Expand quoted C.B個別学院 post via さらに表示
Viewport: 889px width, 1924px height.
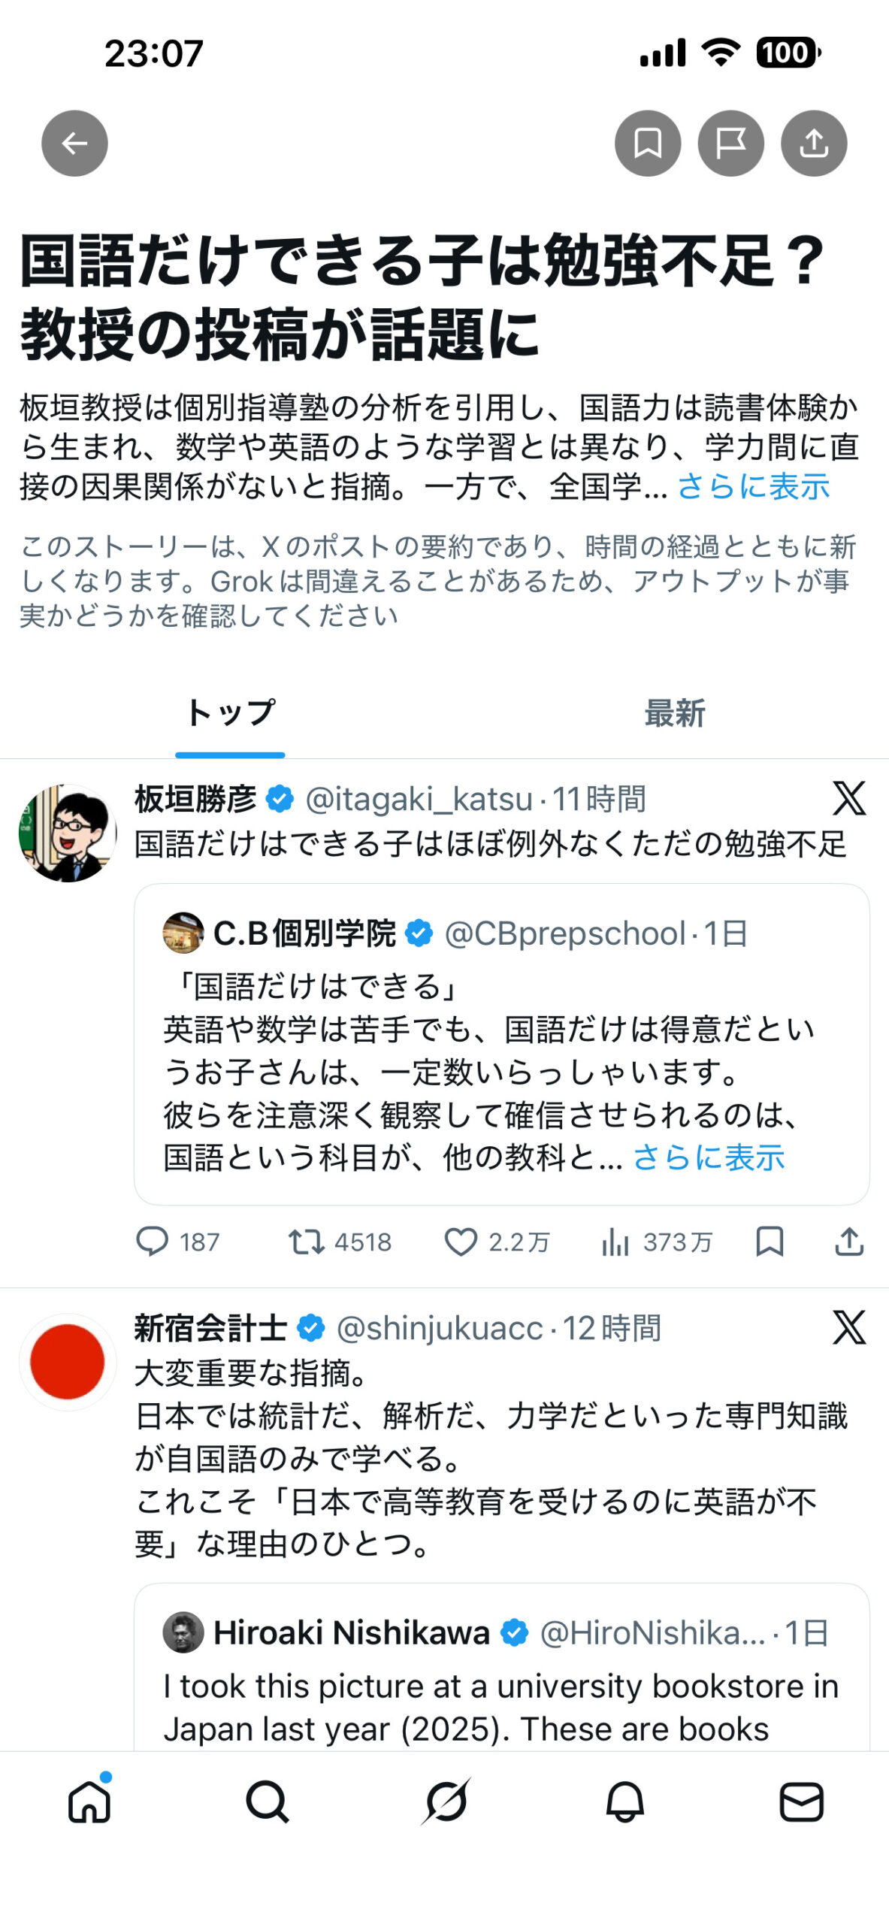(x=709, y=1157)
